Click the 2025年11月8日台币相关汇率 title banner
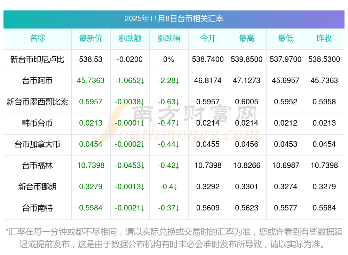This screenshot has height=255, width=348. 174,19
